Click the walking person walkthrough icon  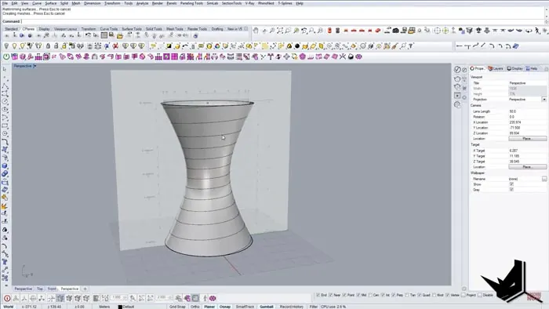[537, 31]
